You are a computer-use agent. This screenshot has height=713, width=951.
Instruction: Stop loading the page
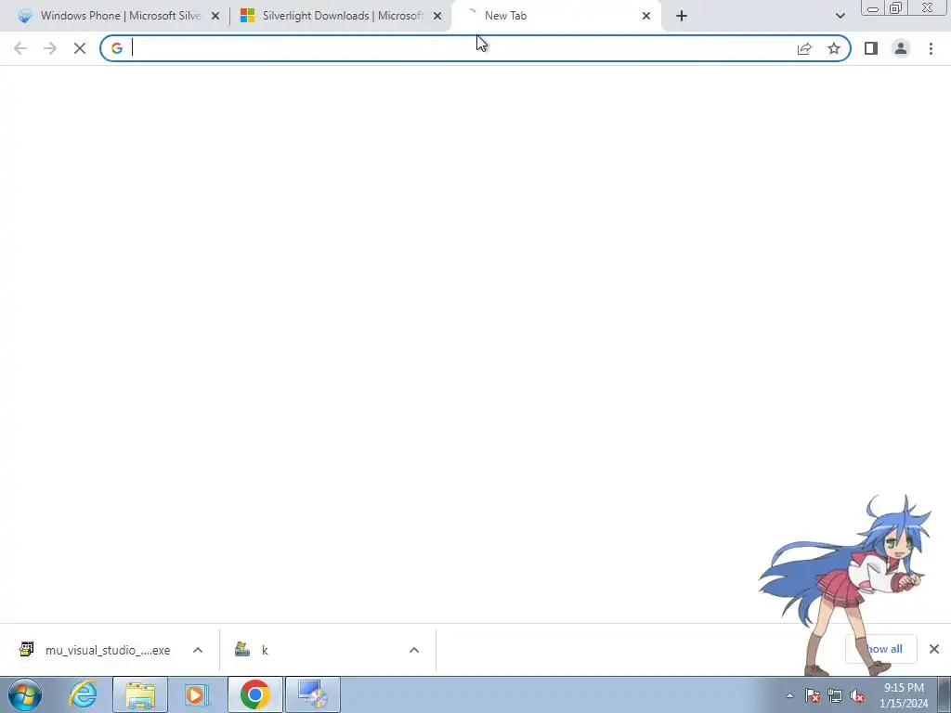[x=80, y=48]
